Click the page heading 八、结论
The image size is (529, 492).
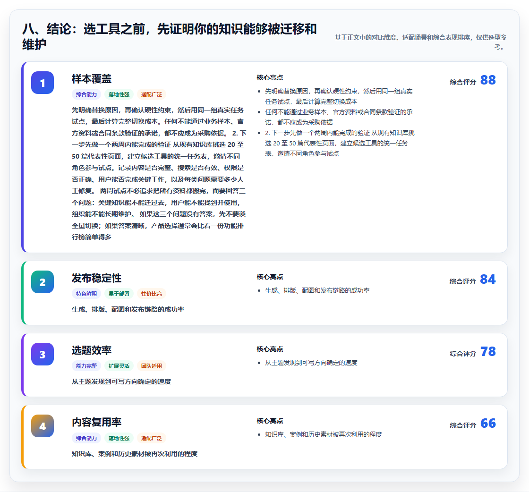(x=170, y=36)
